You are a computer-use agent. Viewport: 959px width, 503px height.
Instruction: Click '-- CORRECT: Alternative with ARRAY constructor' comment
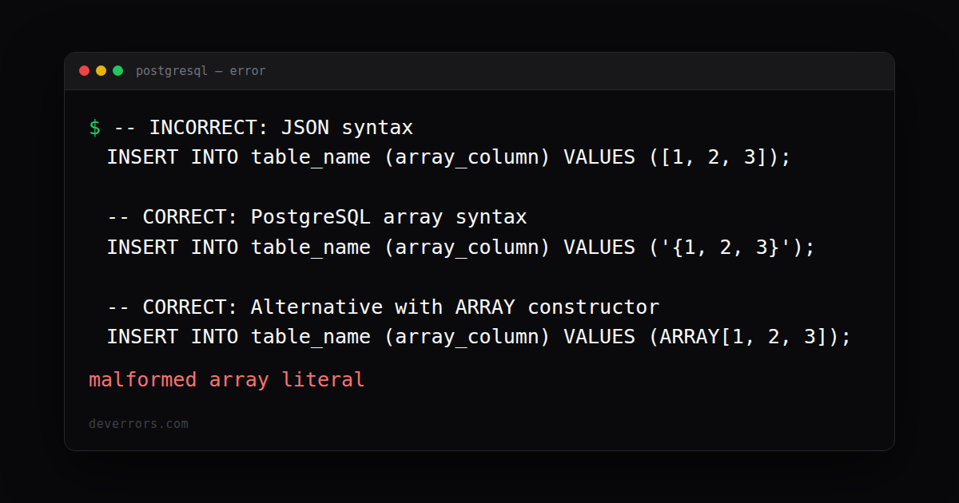click(384, 307)
